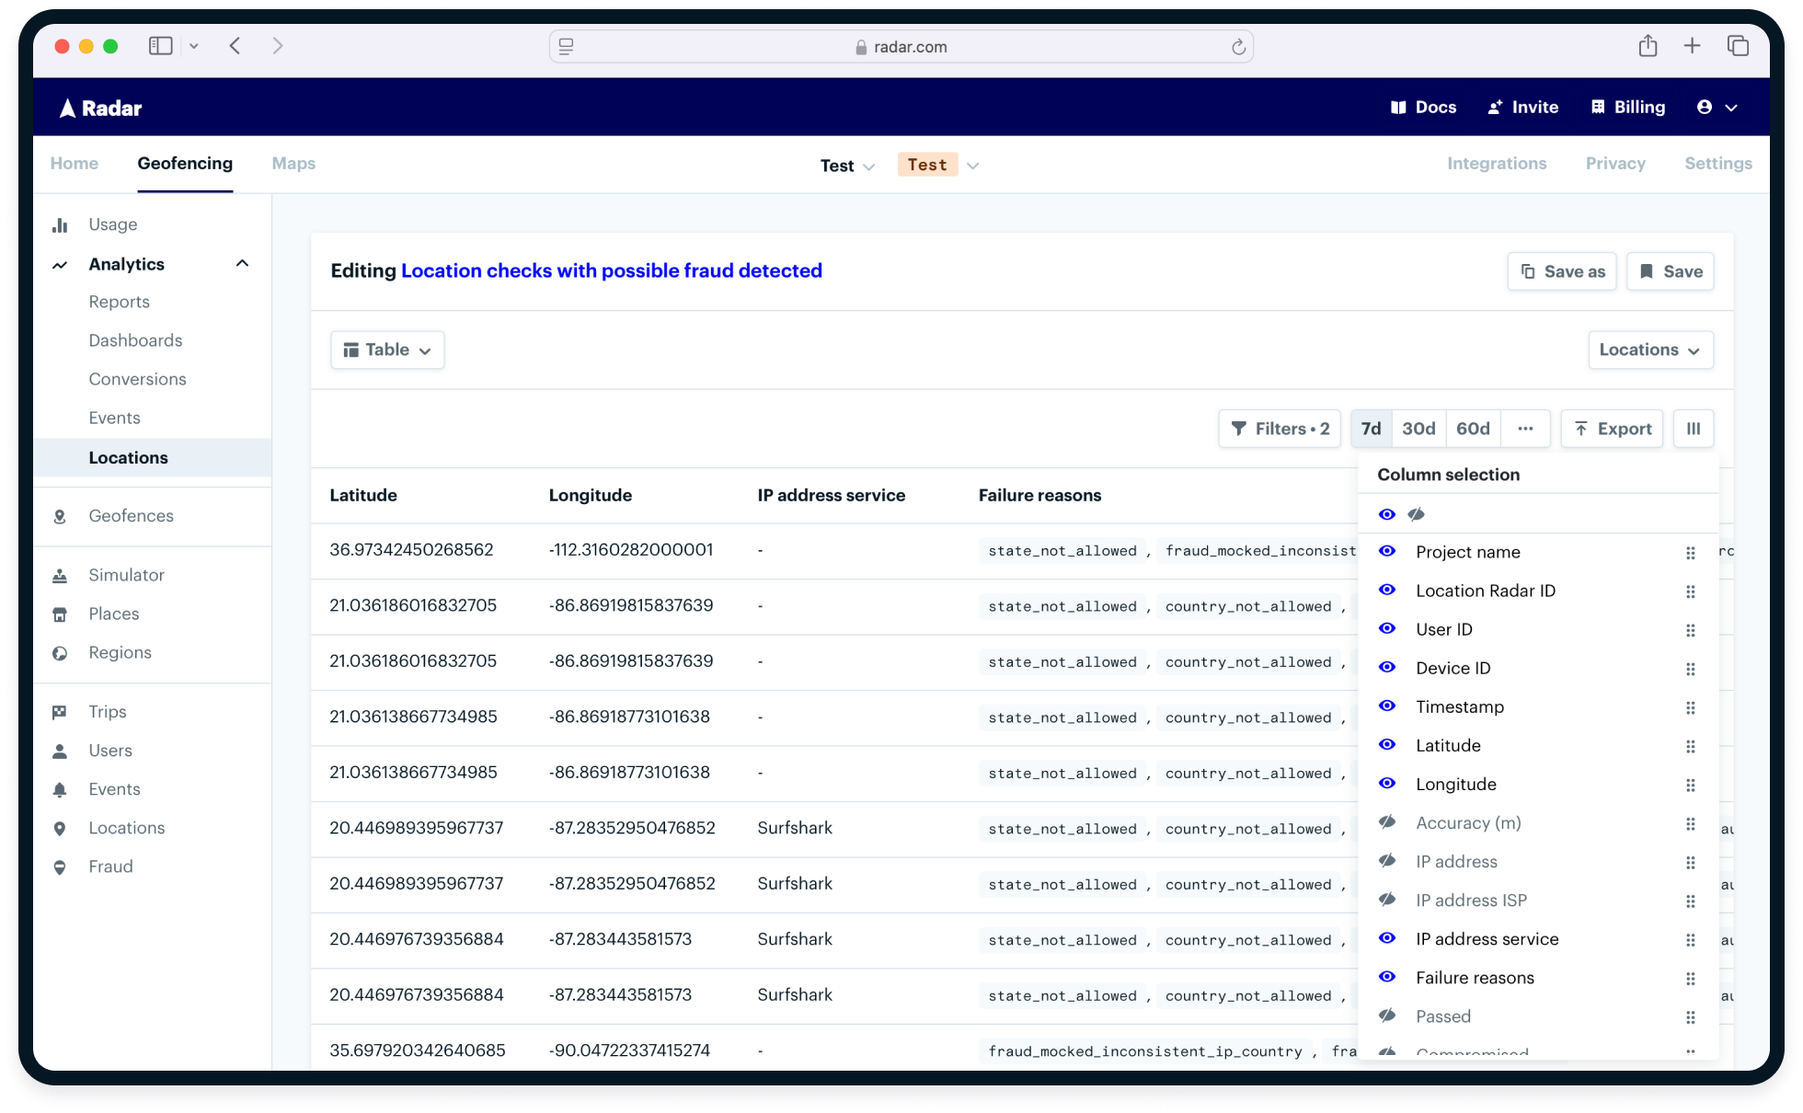Click the Export button
The width and height of the screenshot is (1803, 1113).
pyautogui.click(x=1612, y=429)
